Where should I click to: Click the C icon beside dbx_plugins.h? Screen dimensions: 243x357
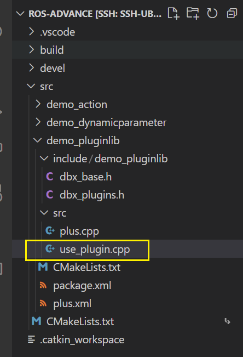click(x=50, y=195)
